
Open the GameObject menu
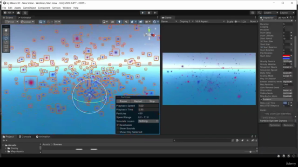[x=29, y=8]
